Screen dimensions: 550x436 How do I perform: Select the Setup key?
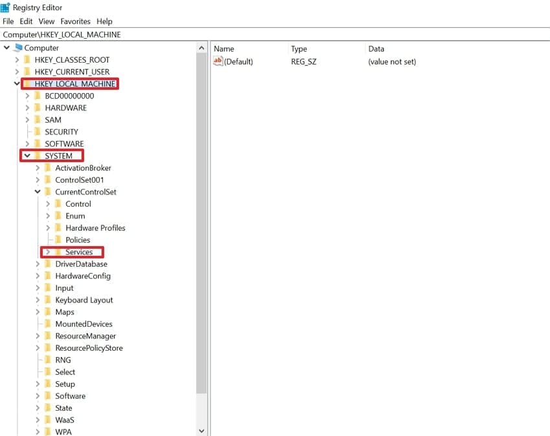tap(65, 384)
